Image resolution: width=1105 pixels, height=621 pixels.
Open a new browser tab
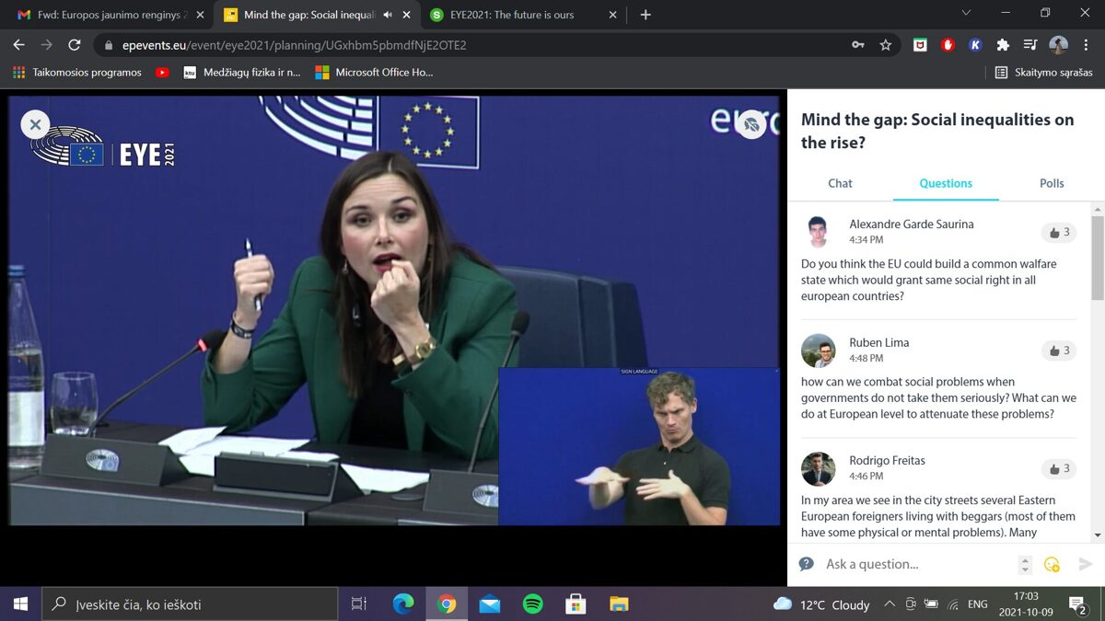[646, 15]
